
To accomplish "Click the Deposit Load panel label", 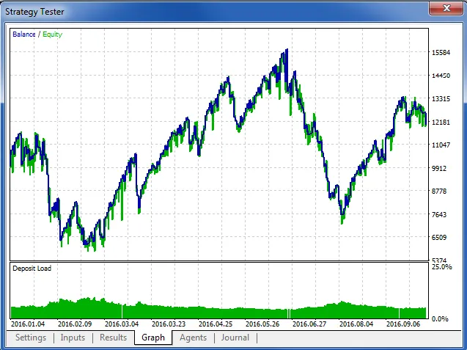I will (32, 269).
